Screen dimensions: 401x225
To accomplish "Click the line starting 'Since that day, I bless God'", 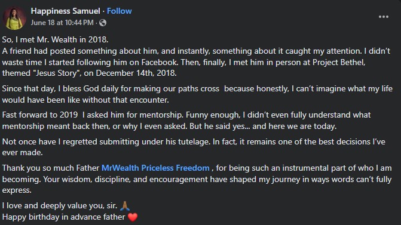I will point(197,89).
